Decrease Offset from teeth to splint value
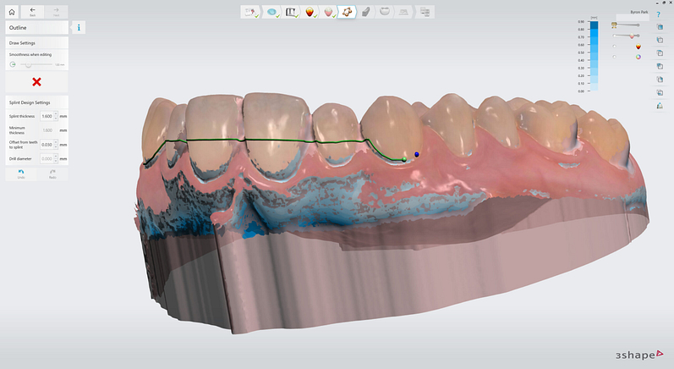Screen dimensions: 674x369 click(56, 146)
